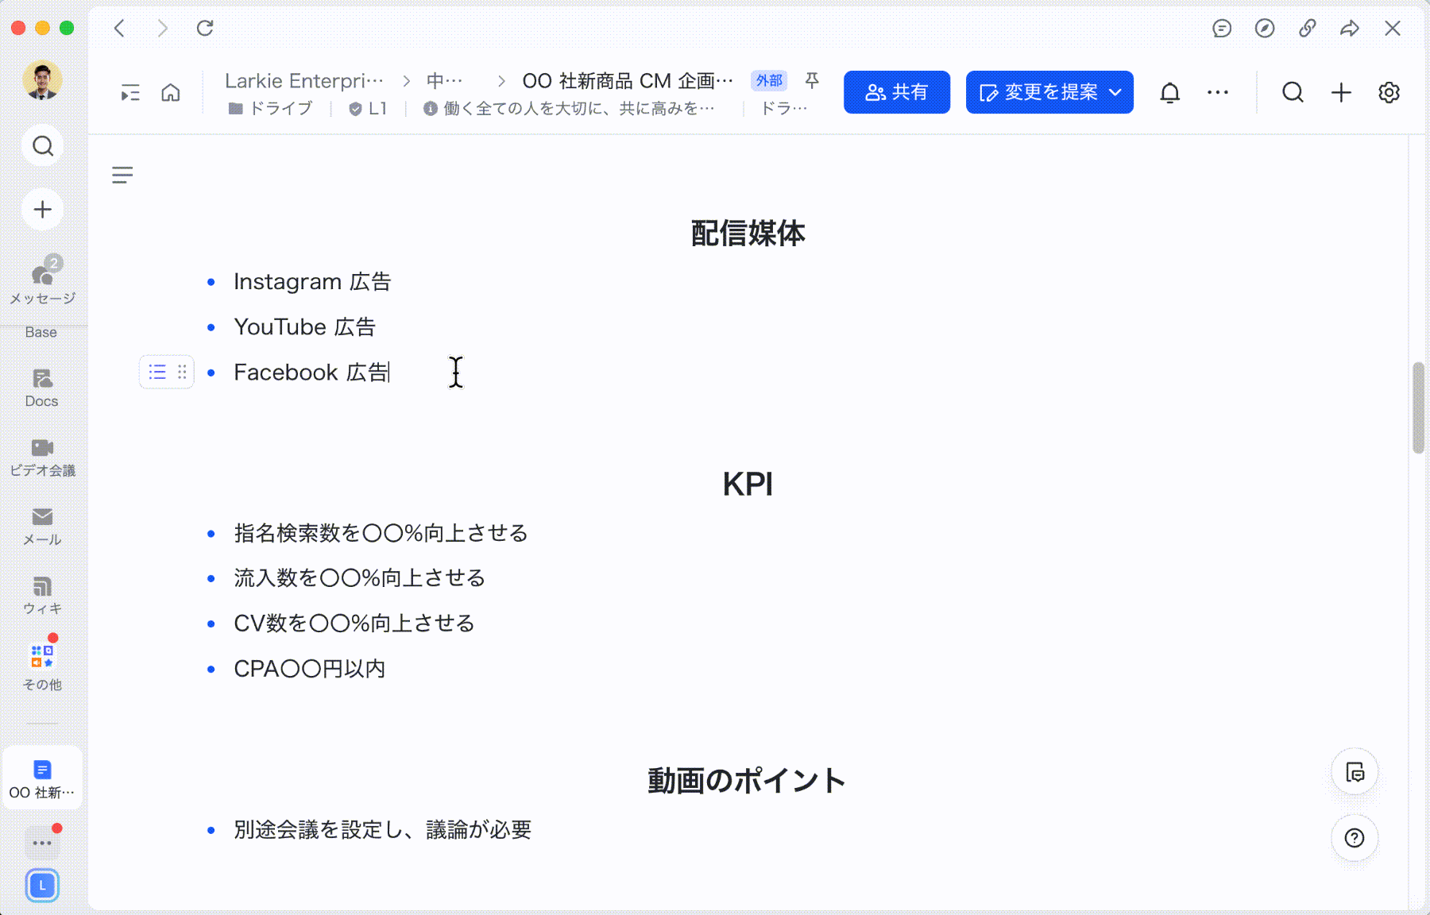The width and height of the screenshot is (1430, 915).
Task: Go to the home icon in the toolbar
Action: 171,93
